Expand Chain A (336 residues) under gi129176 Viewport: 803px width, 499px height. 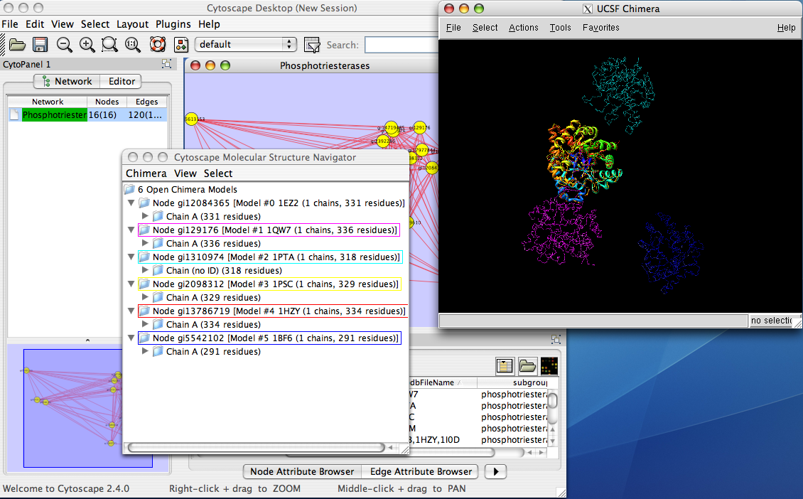click(145, 244)
